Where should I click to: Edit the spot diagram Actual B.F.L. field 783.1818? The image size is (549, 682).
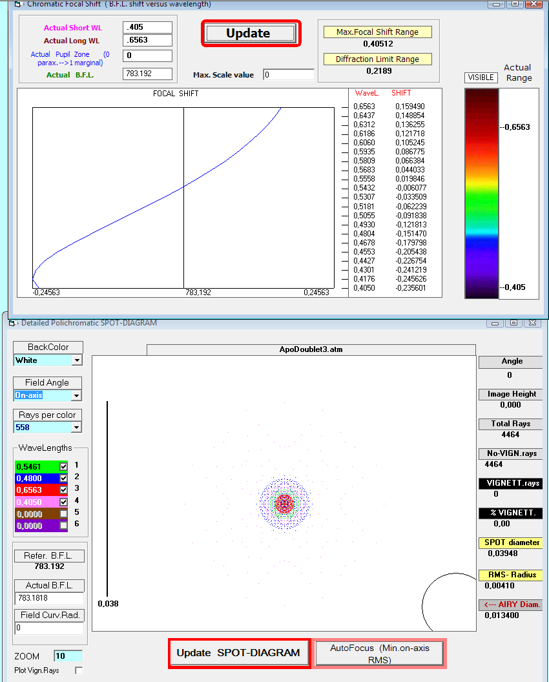[x=49, y=598]
